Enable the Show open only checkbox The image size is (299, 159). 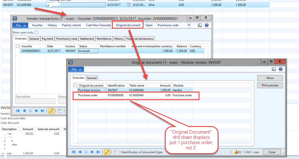[37, 32]
